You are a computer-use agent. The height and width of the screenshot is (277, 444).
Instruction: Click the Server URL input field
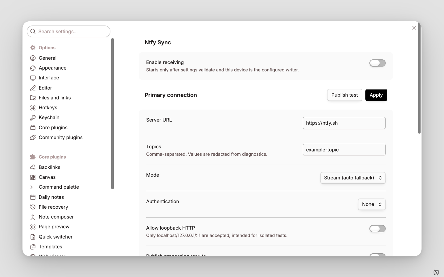point(344,123)
